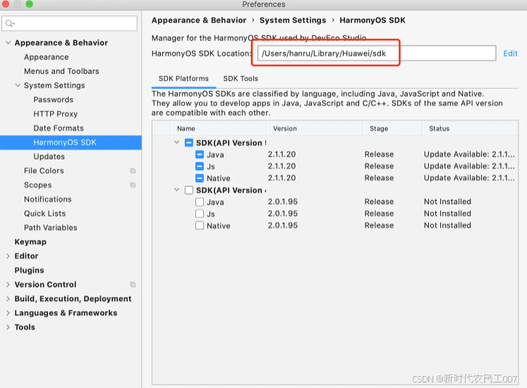Click the project-level icon beside Version Control
Image resolution: width=527 pixels, height=388 pixels.
pyautogui.click(x=133, y=284)
